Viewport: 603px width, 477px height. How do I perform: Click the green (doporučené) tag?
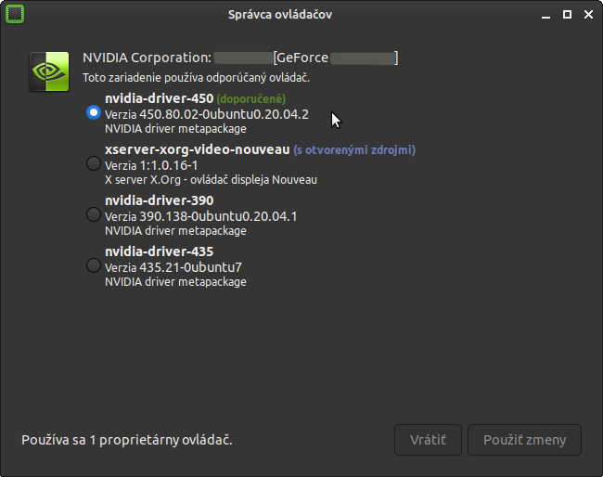point(251,98)
